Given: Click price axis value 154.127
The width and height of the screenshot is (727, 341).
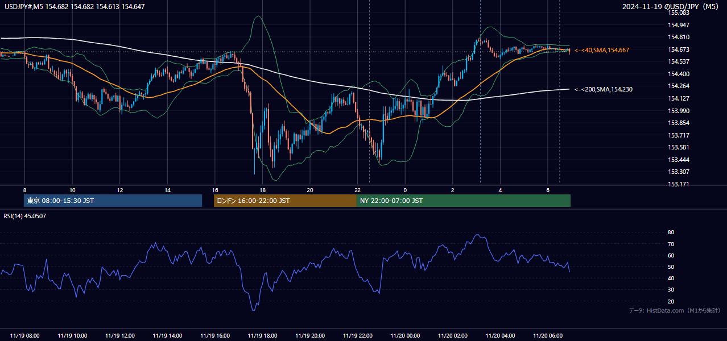Looking at the screenshot, I should coord(678,98).
